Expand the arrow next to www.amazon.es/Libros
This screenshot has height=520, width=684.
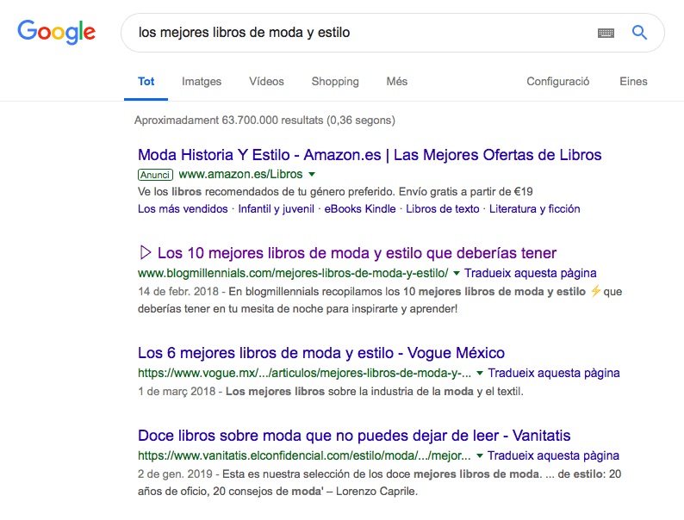coord(313,175)
